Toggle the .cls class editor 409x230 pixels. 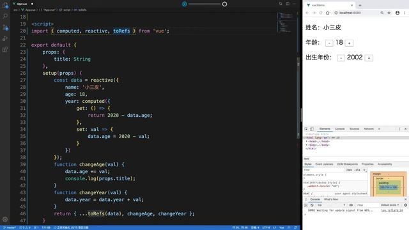point(358,170)
